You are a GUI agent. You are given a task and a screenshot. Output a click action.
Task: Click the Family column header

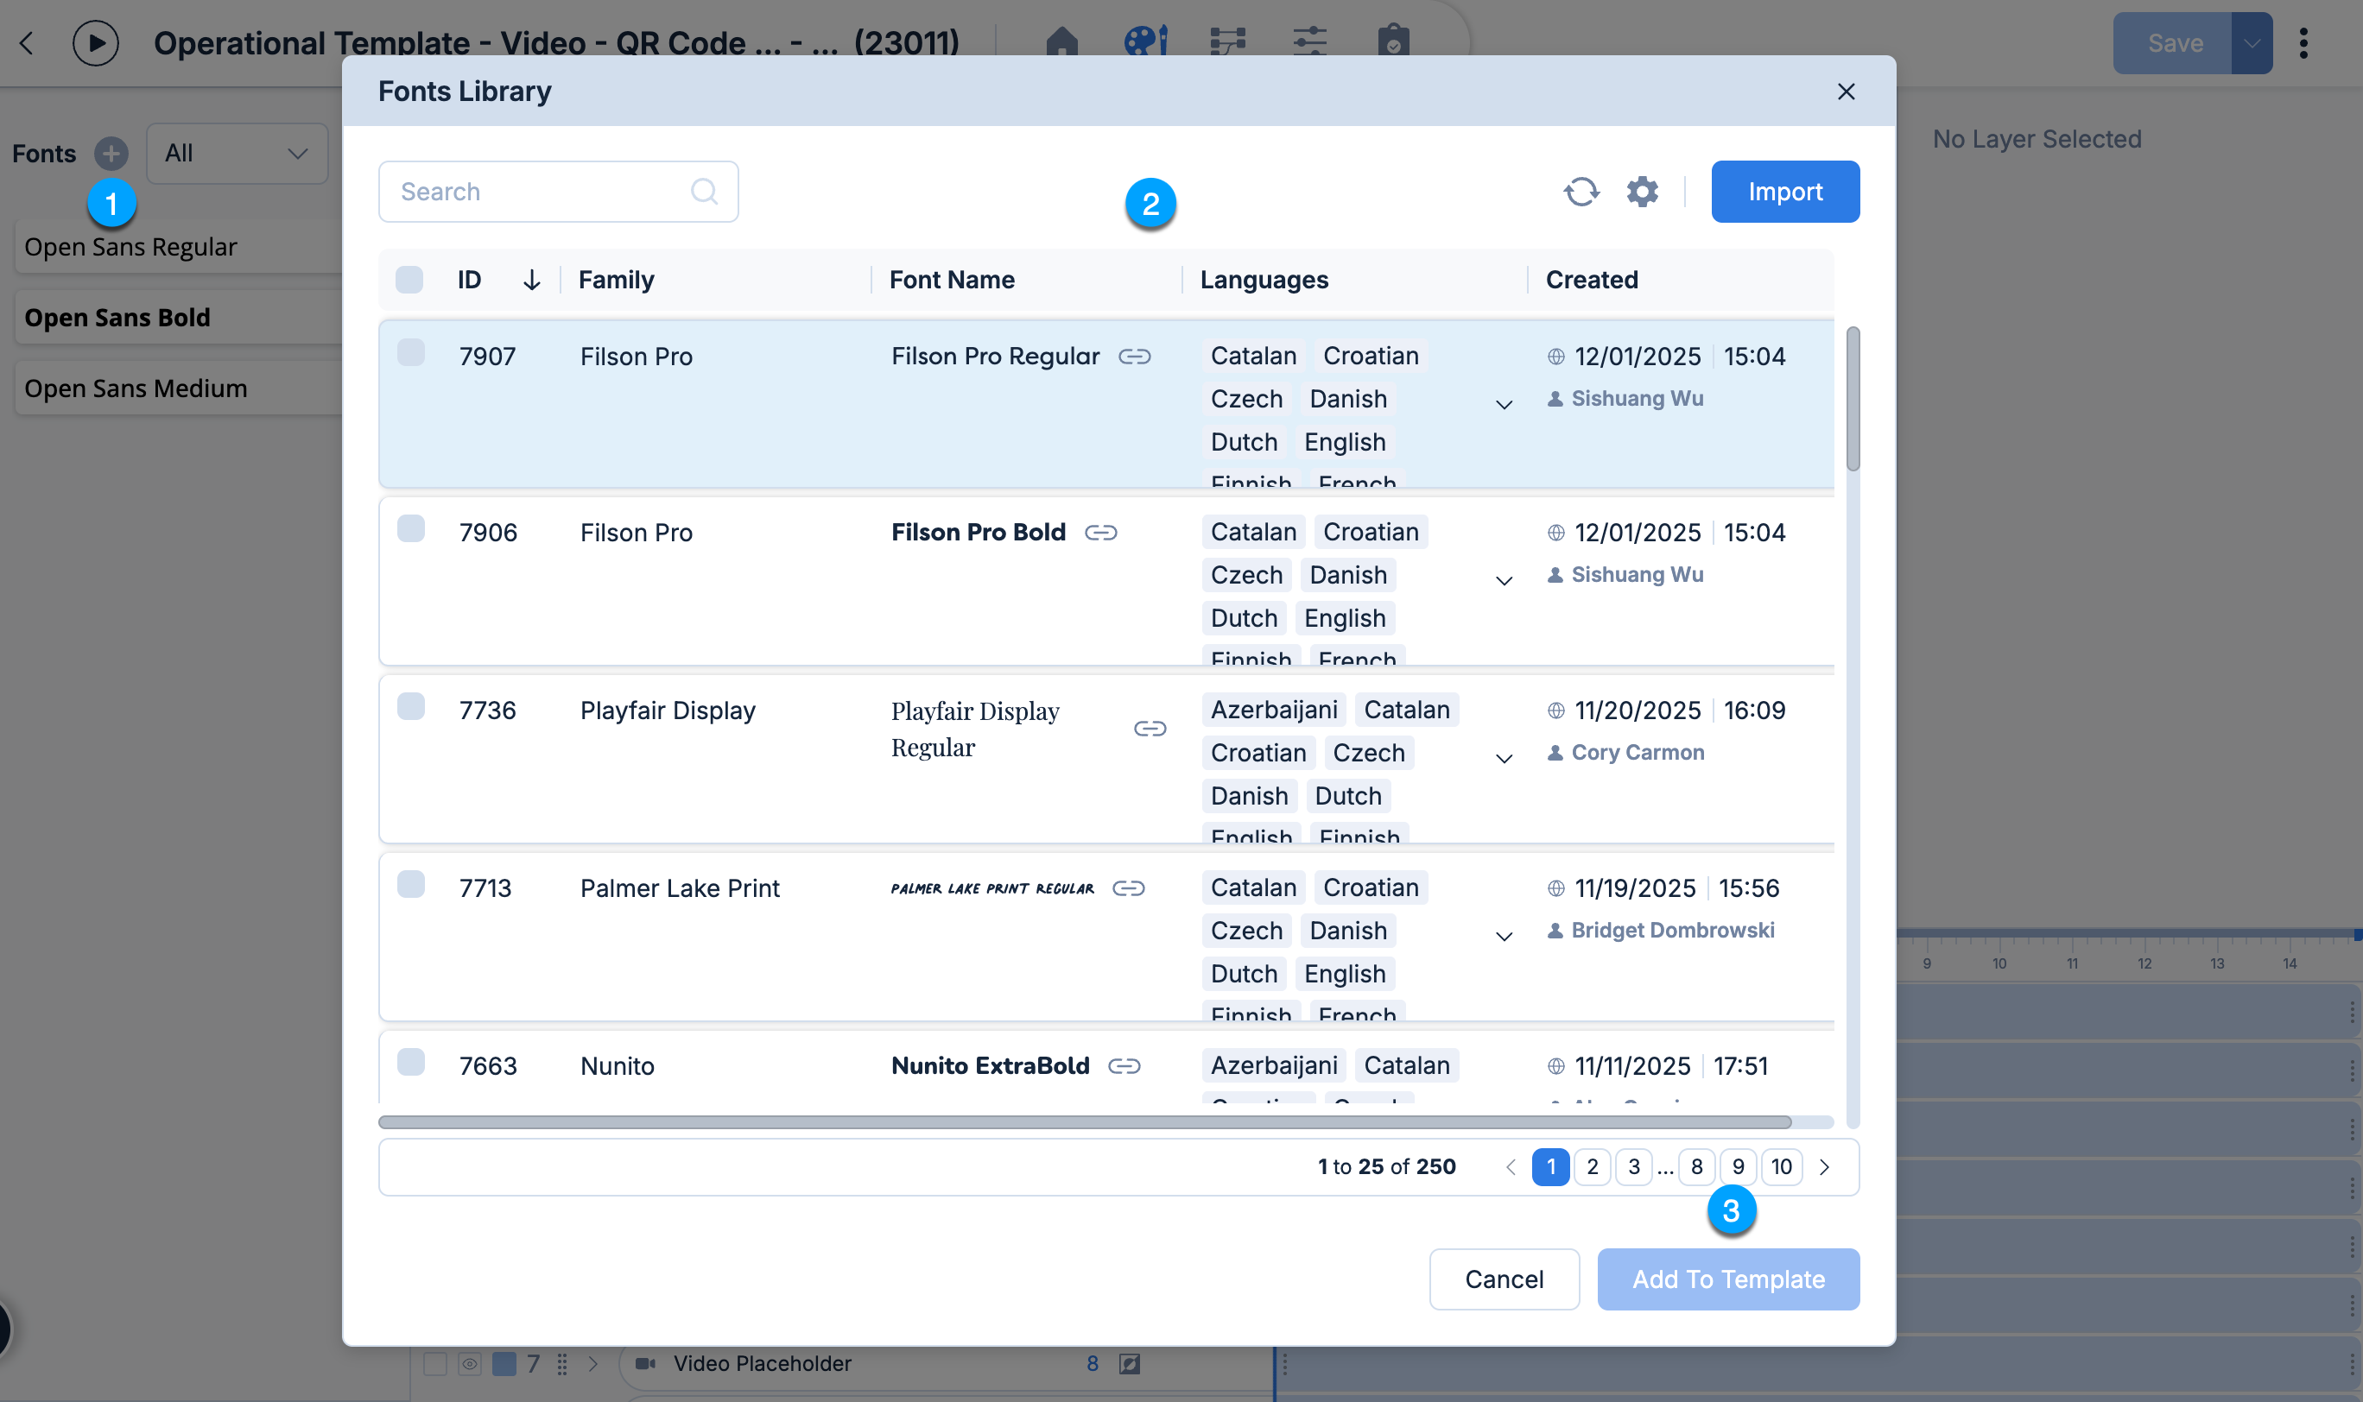[x=617, y=280]
